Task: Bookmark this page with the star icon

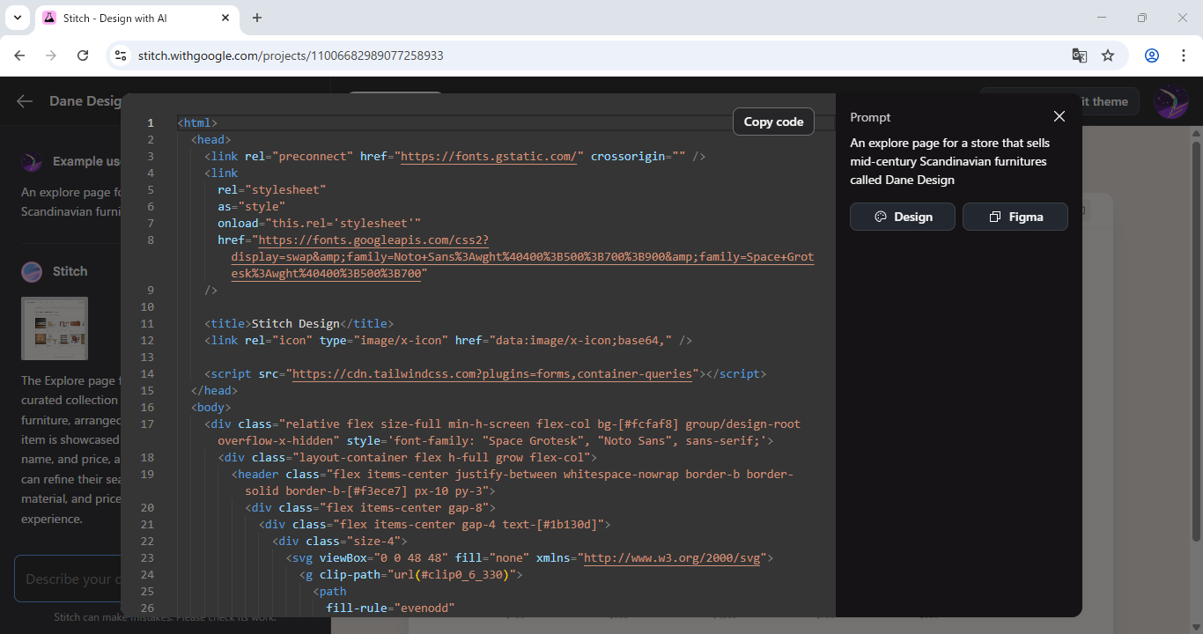Action: click(x=1108, y=55)
